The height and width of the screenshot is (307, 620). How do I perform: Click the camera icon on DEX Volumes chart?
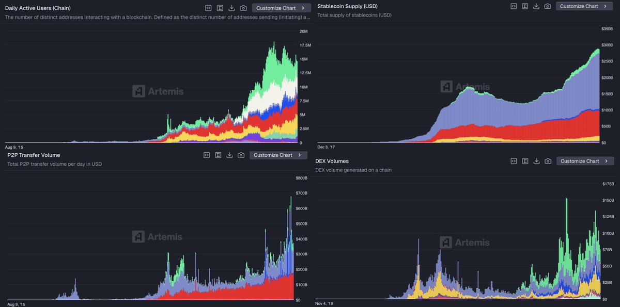[548, 160]
